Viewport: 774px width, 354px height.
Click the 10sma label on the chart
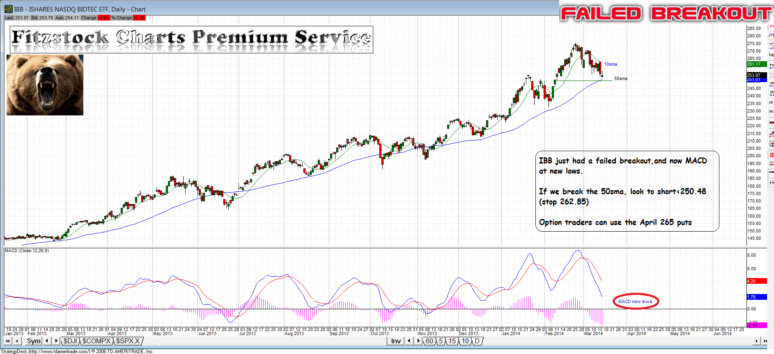(611, 64)
